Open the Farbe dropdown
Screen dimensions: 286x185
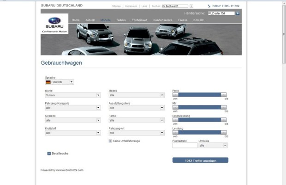[x=137, y=120]
